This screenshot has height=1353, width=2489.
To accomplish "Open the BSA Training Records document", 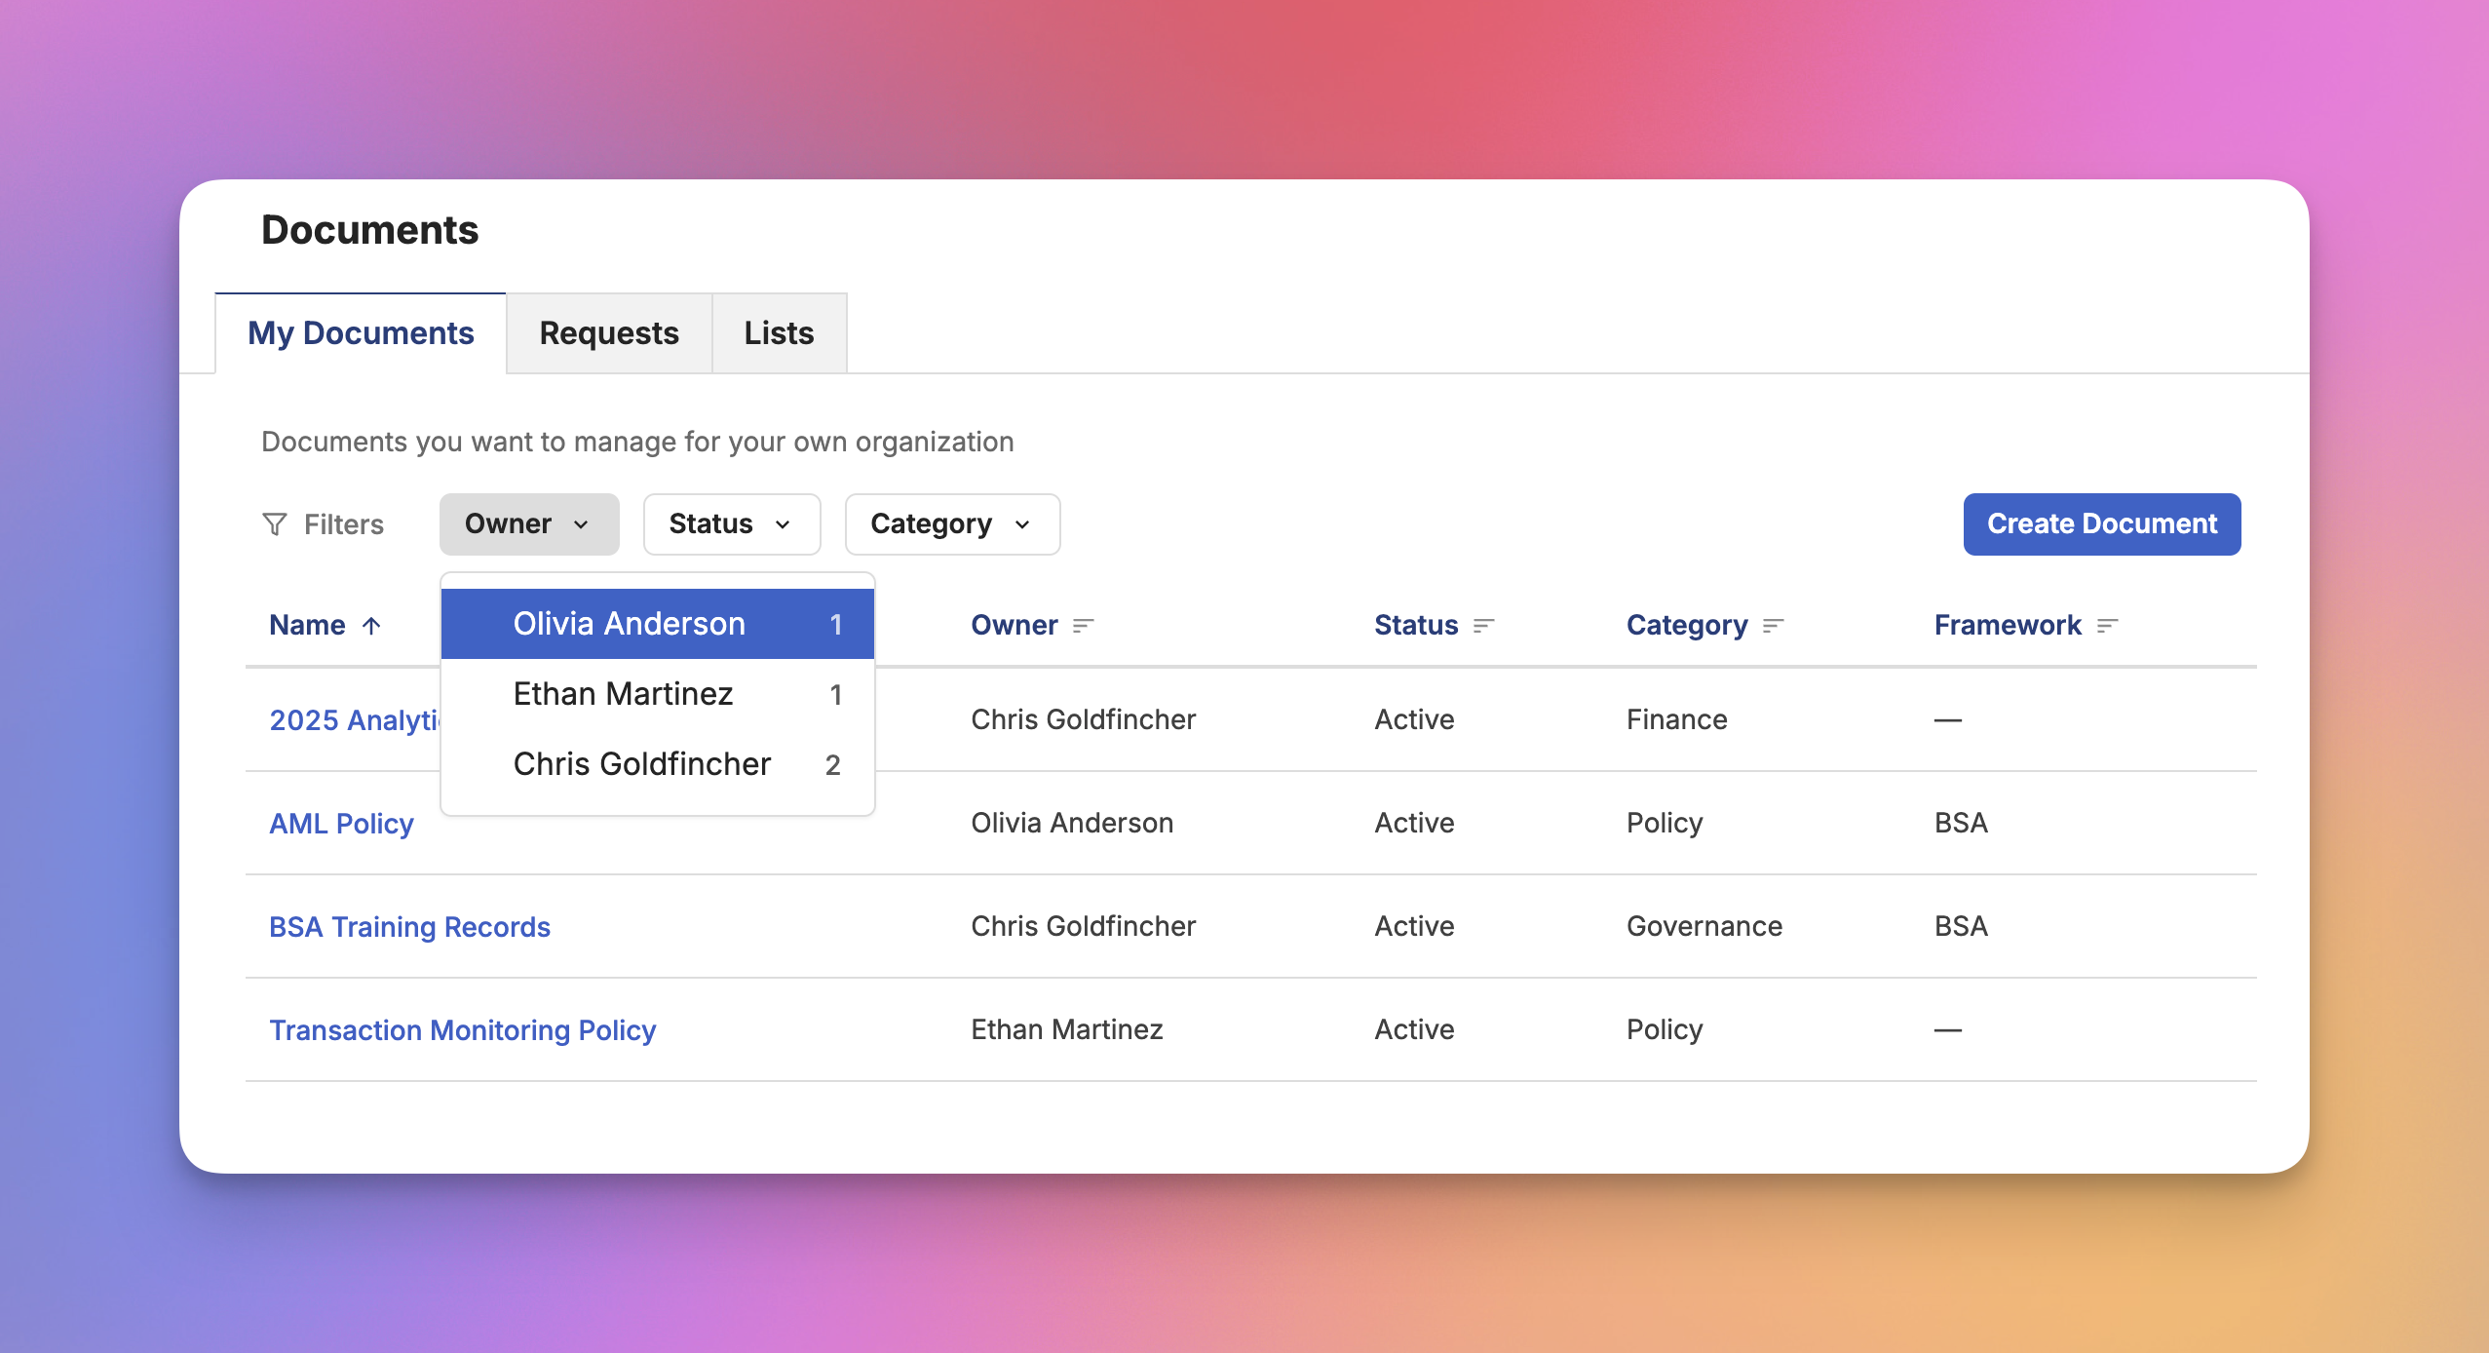I will point(409,927).
